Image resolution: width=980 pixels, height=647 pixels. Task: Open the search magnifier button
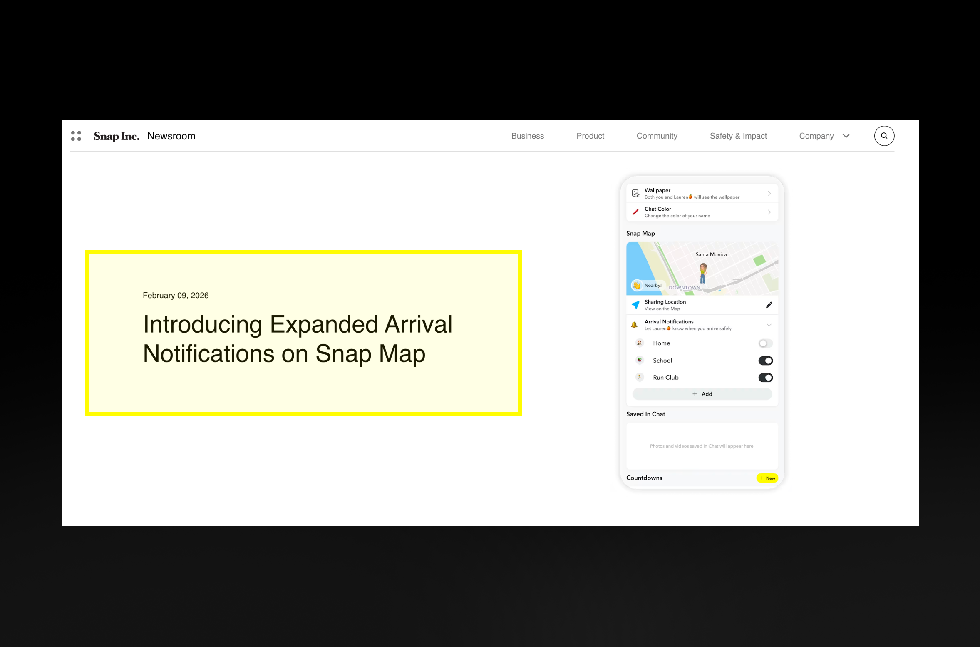884,136
